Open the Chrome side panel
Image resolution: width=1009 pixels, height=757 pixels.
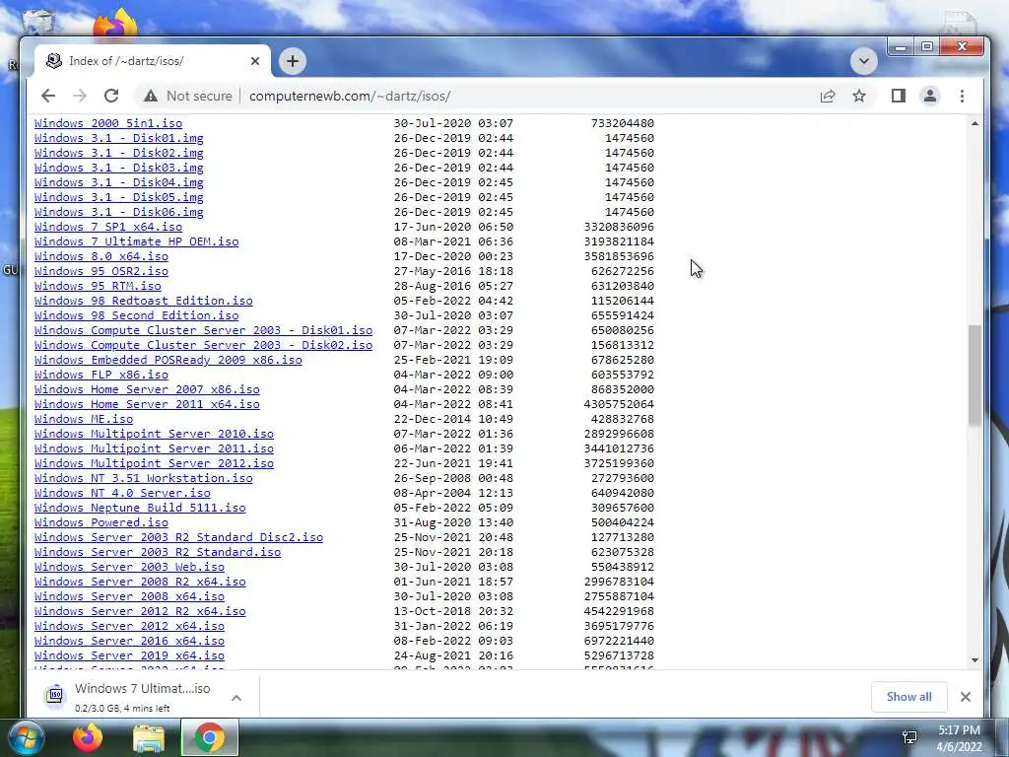click(x=899, y=96)
